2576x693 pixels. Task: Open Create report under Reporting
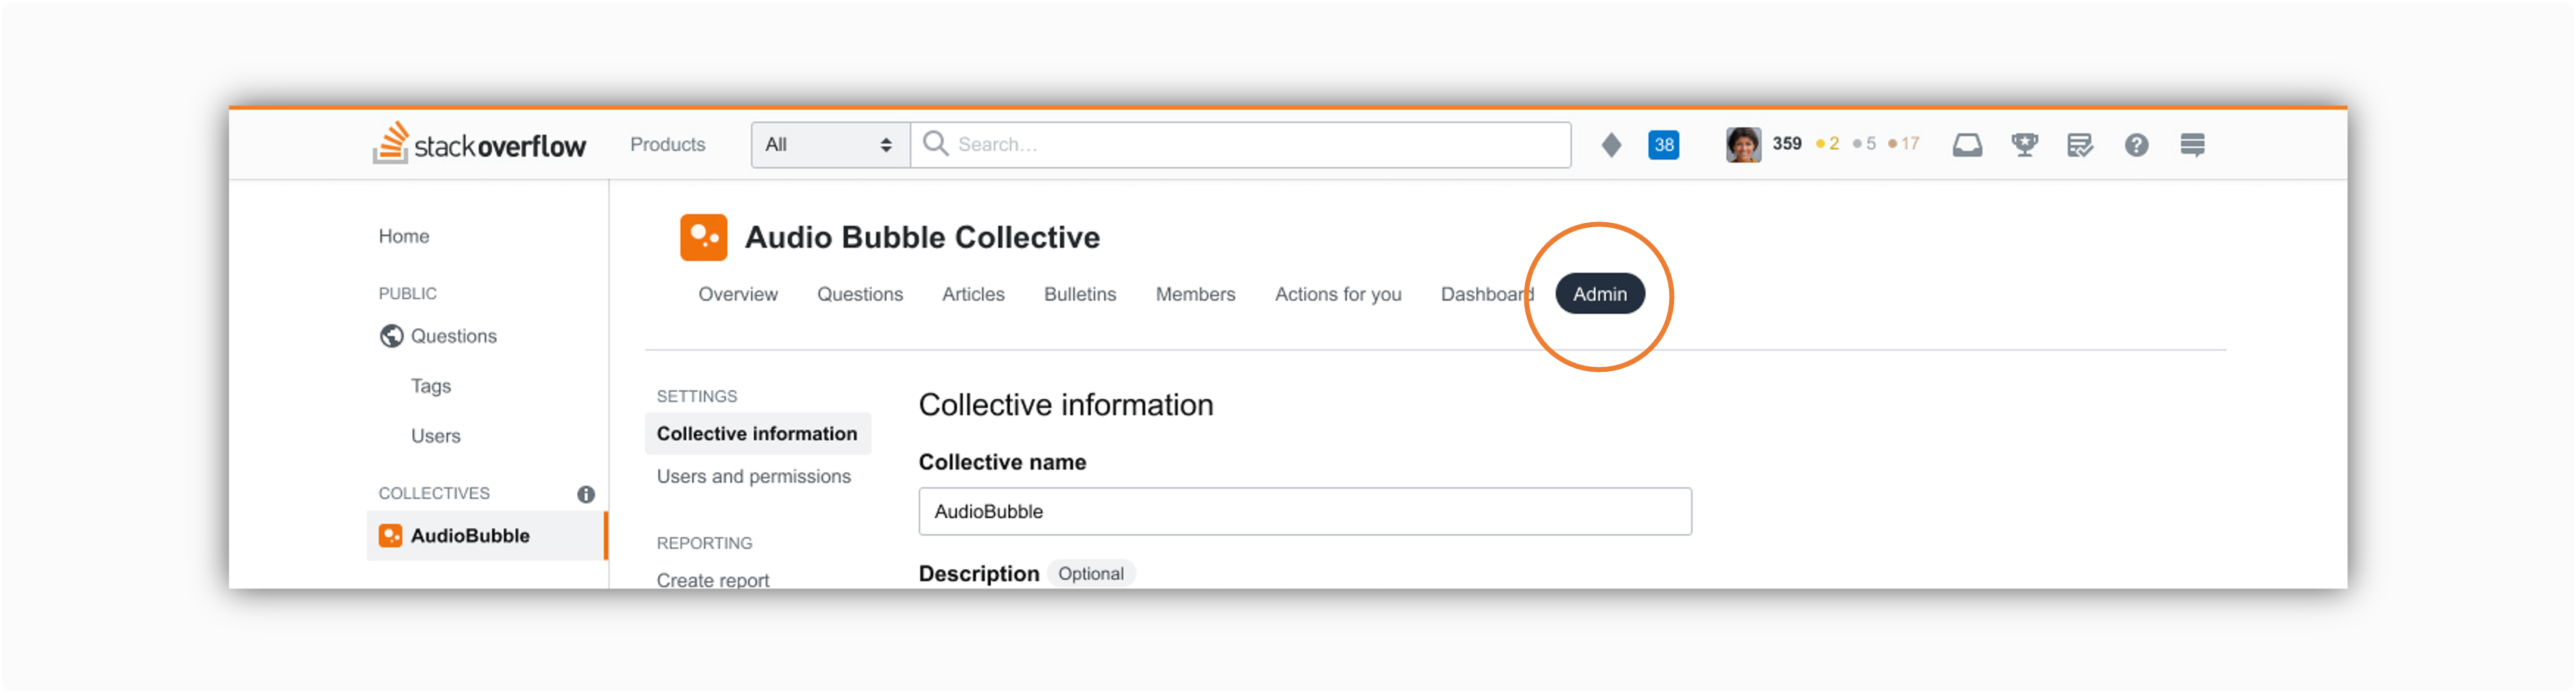point(712,579)
